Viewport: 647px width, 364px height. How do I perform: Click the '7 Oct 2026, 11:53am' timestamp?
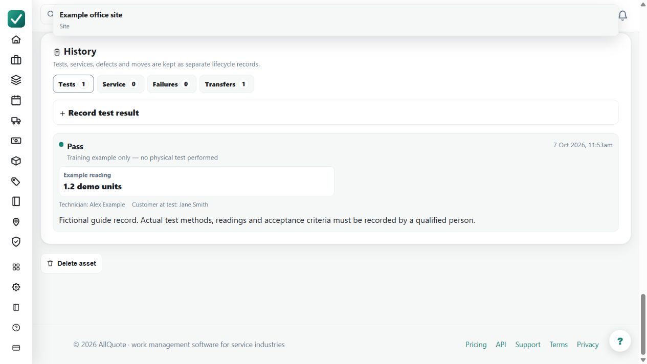[x=583, y=145]
